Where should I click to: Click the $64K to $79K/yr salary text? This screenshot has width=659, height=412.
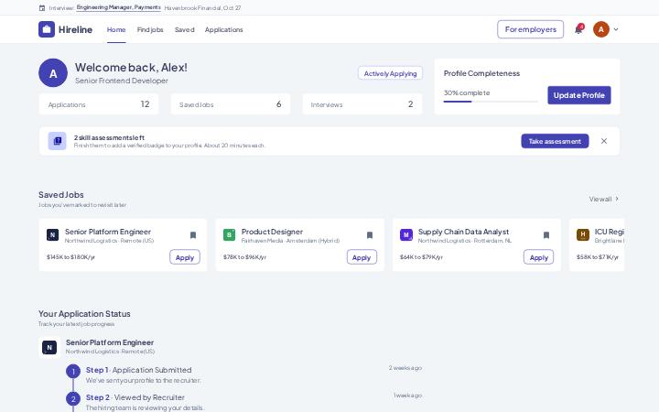[x=421, y=257]
